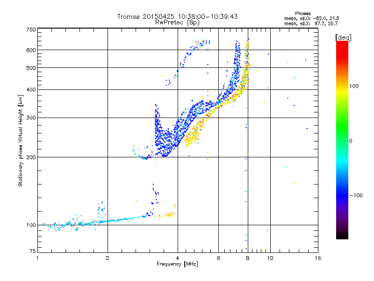Click the y-axis tick label '400'
This screenshot has width=374, height=281.
pyautogui.click(x=31, y=90)
